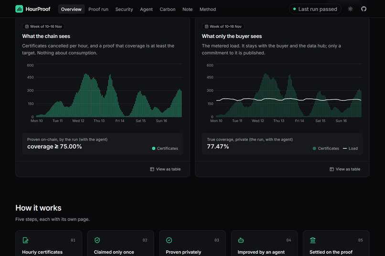Image resolution: width=385 pixels, height=256 pixels.
Task: Open the Improved by an agent step card
Action: [x=264, y=243]
